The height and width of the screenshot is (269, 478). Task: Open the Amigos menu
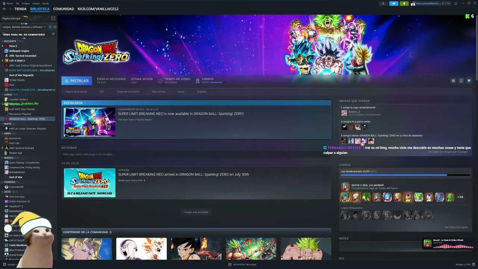[x=26, y=3]
